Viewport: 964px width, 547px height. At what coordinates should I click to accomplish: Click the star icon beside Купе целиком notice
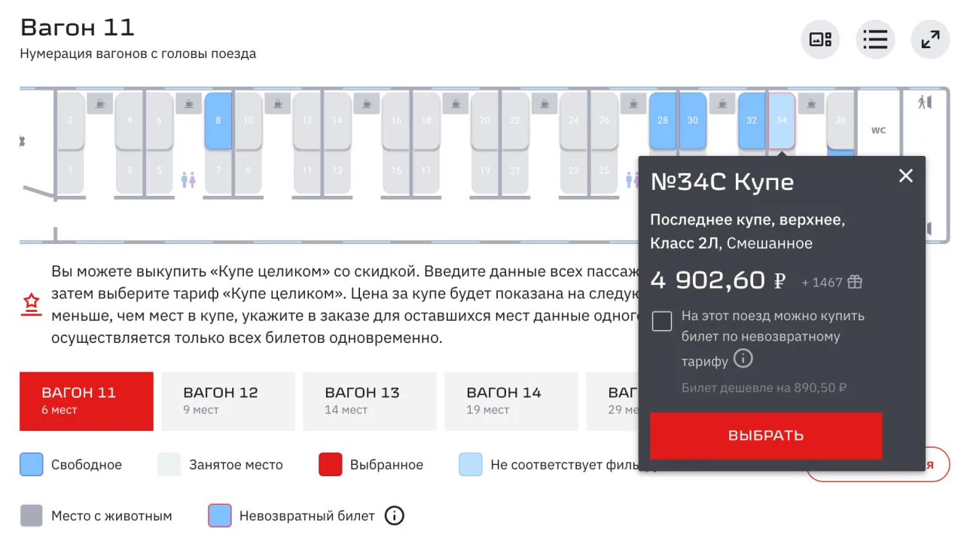coord(31,304)
